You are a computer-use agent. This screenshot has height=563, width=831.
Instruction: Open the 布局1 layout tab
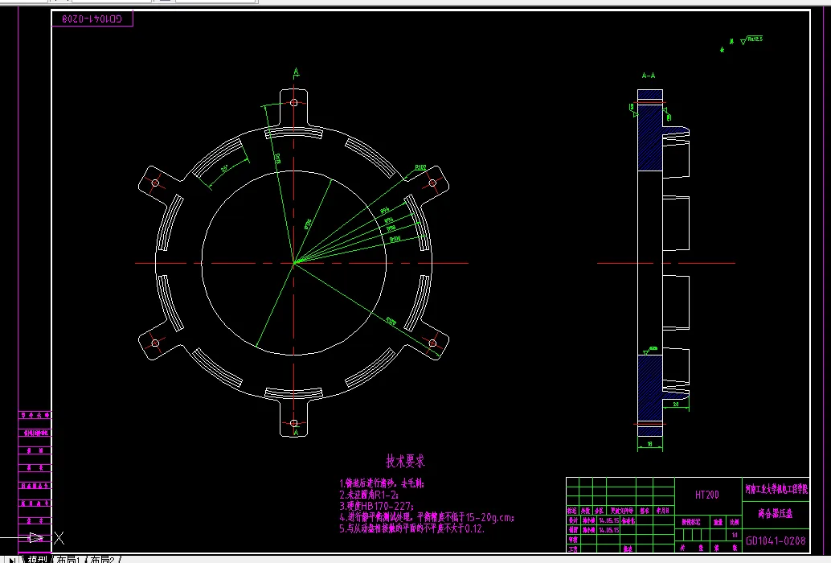point(68,559)
